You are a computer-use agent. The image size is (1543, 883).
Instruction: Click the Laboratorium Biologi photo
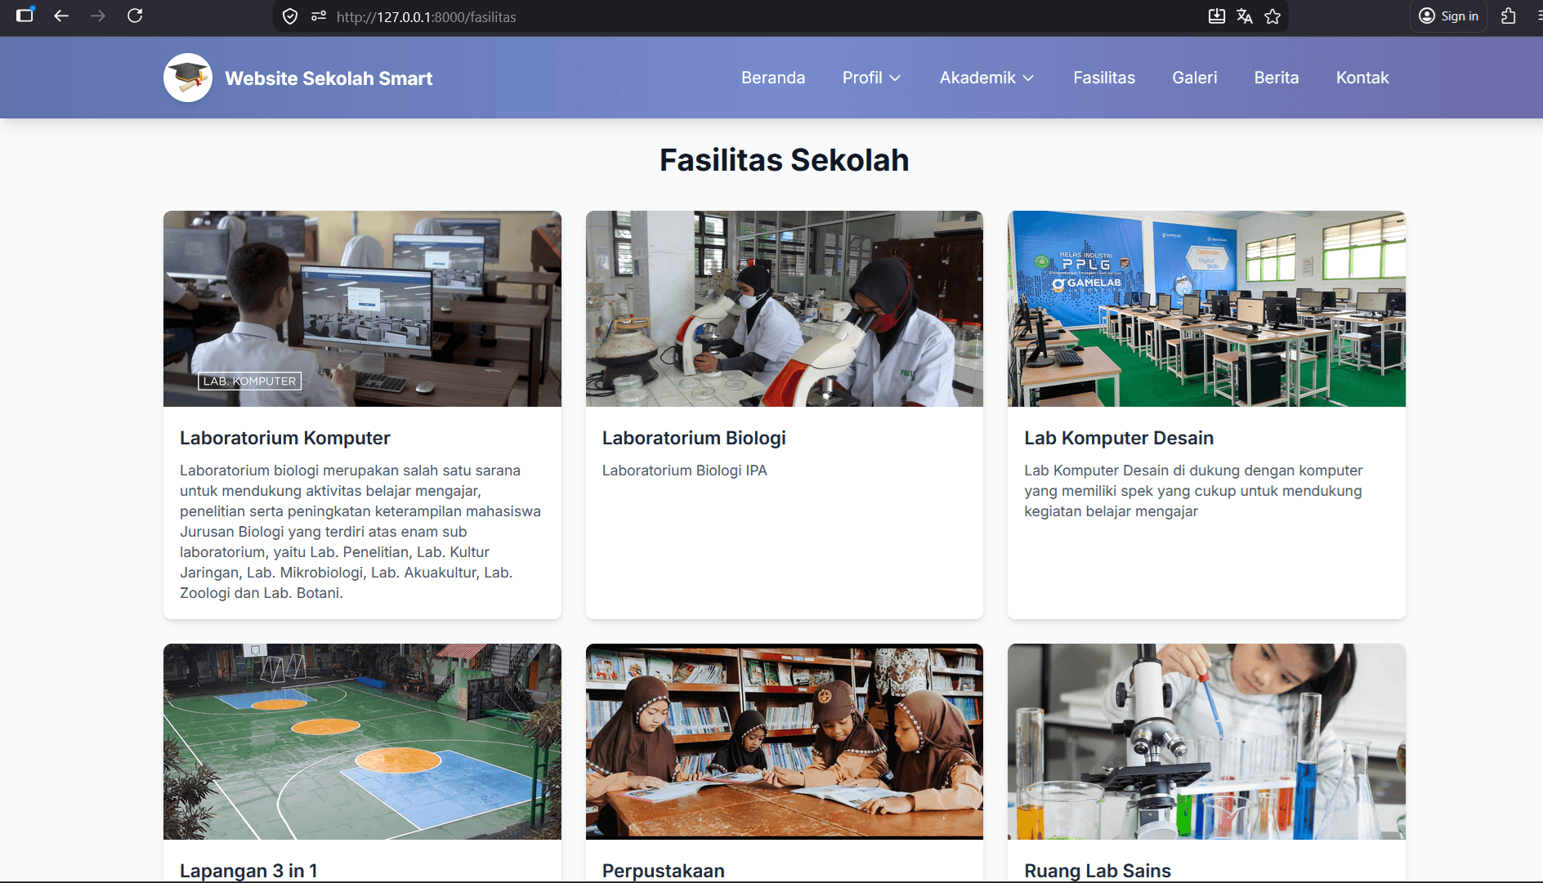[x=785, y=309]
